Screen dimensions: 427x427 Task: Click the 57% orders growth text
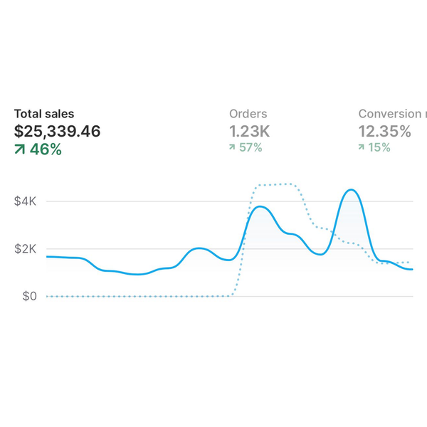(250, 148)
